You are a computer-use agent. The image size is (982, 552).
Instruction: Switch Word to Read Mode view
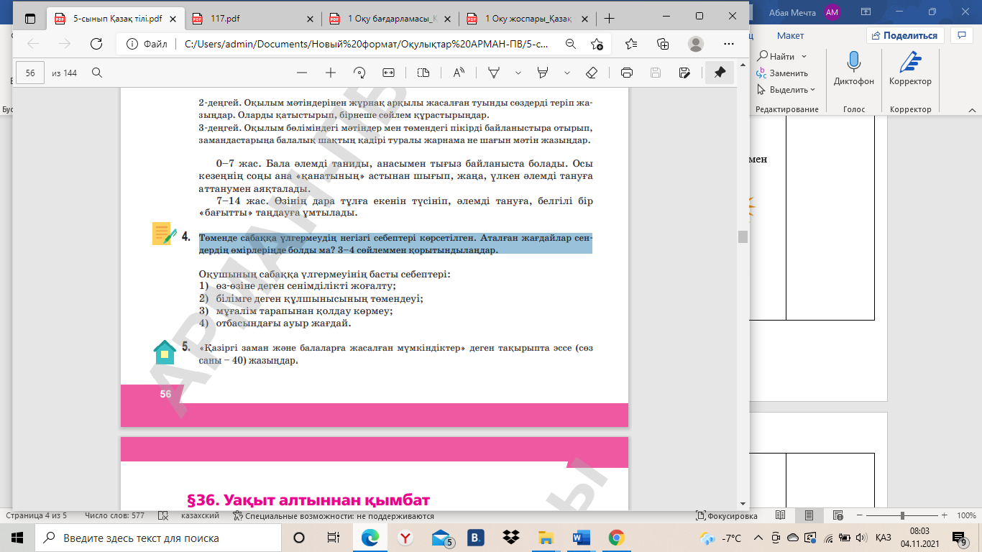[x=781, y=515]
